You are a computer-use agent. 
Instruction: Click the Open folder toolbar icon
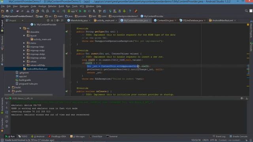(x=3, y=11)
